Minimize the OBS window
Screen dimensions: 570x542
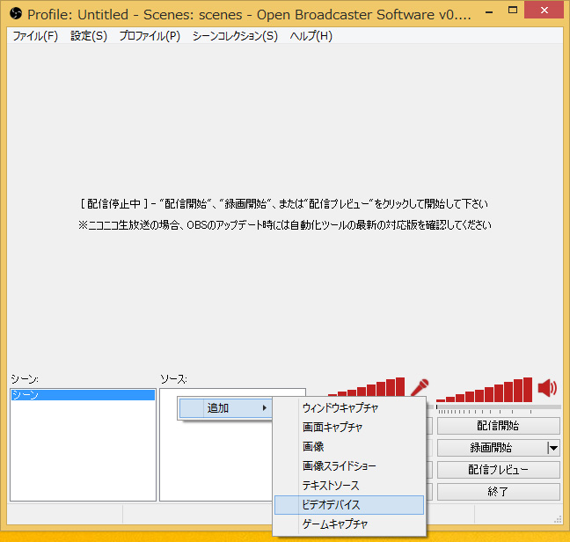point(489,11)
